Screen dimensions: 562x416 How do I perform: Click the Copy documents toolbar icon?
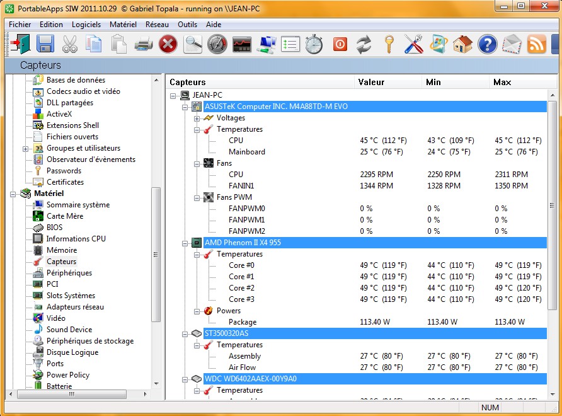[94, 43]
